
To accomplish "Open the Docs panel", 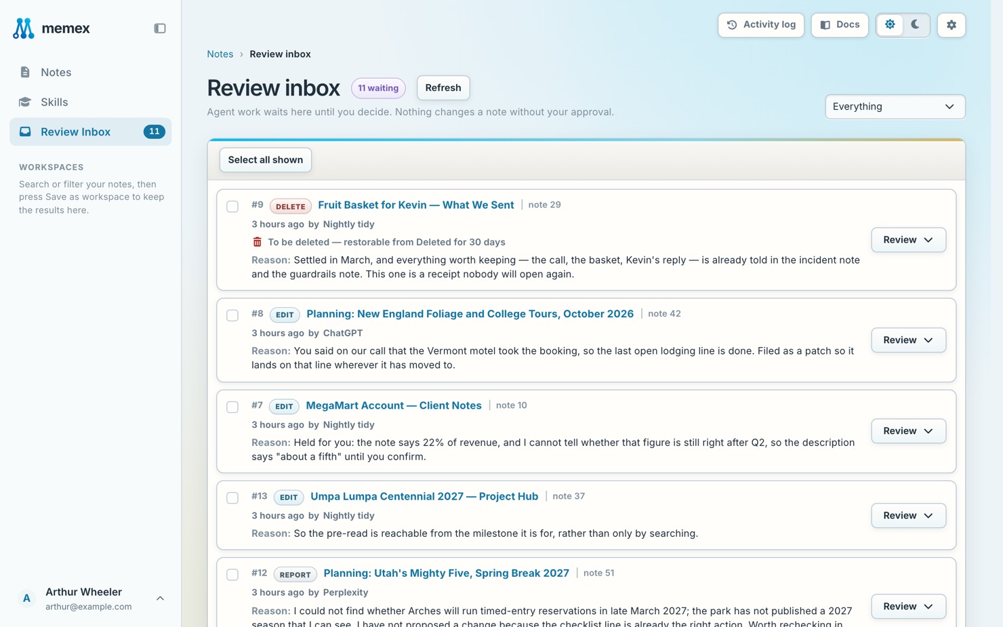I will tap(840, 25).
